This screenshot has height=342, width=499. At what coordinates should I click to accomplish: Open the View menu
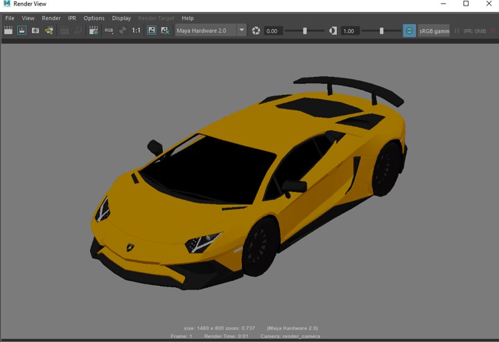28,18
